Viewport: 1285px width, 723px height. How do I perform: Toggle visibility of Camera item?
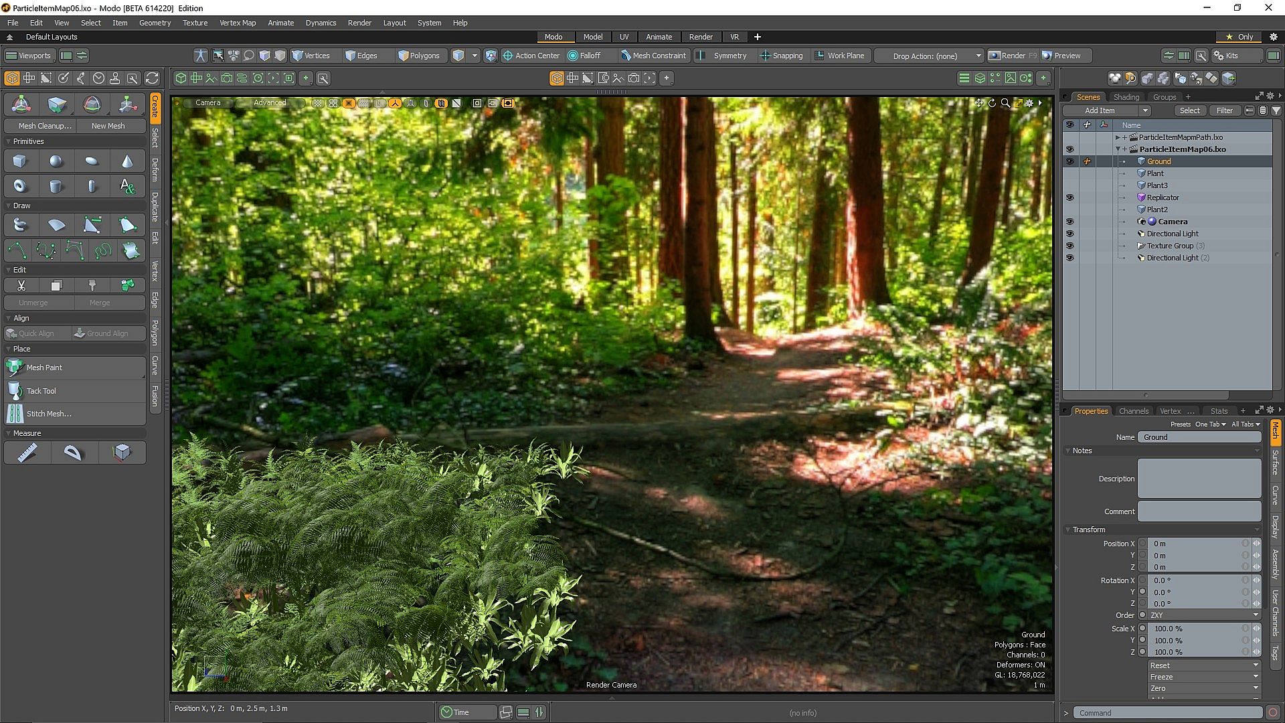[x=1069, y=222]
